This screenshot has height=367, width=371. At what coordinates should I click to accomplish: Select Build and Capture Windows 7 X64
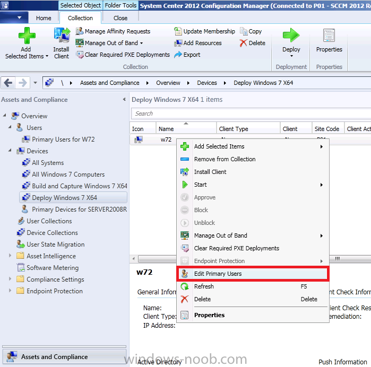[74, 186]
